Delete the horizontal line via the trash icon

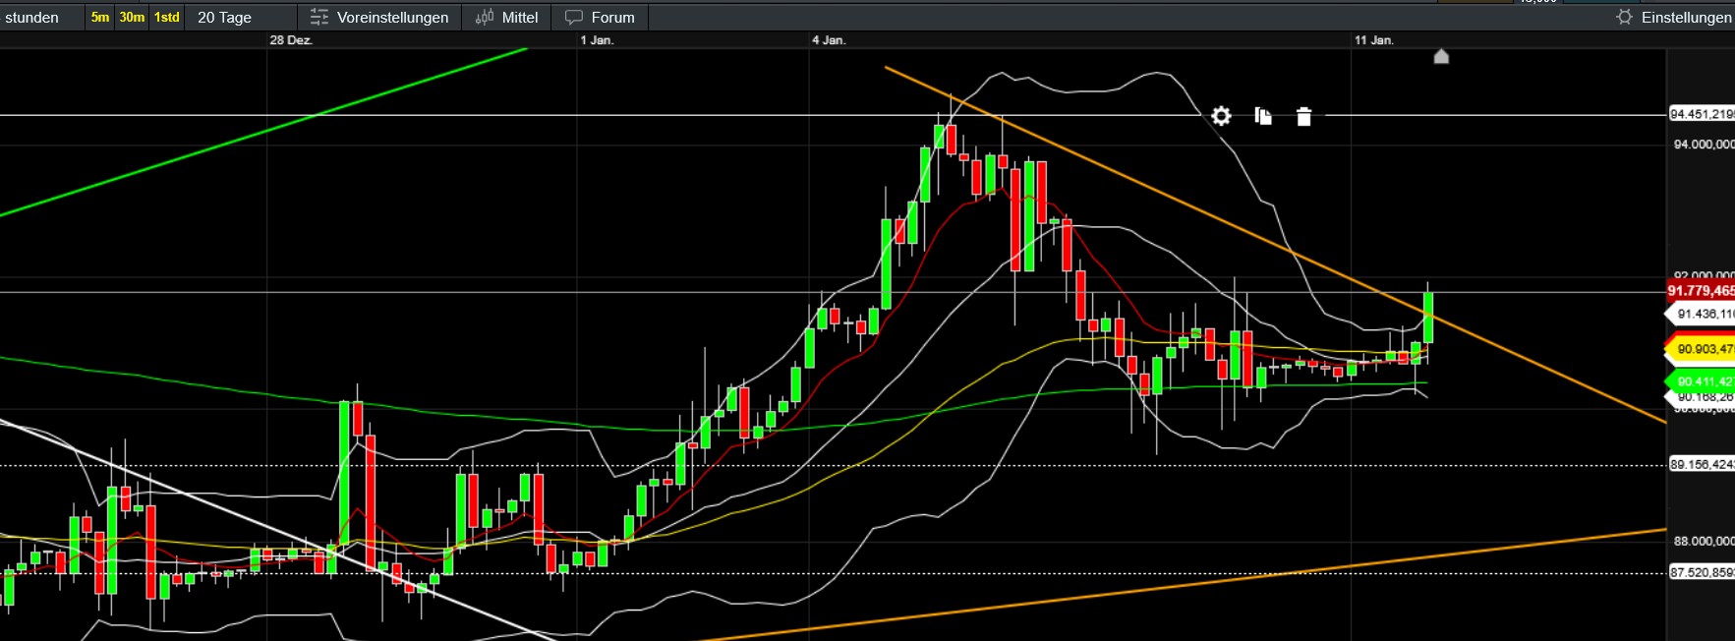[x=1303, y=117]
